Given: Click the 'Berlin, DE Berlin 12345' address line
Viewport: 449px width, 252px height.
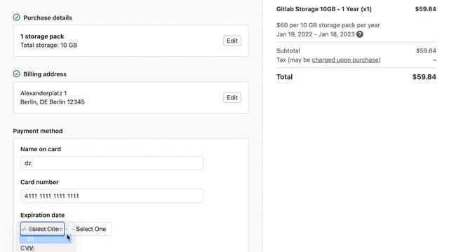Looking at the screenshot, I should [x=53, y=102].
